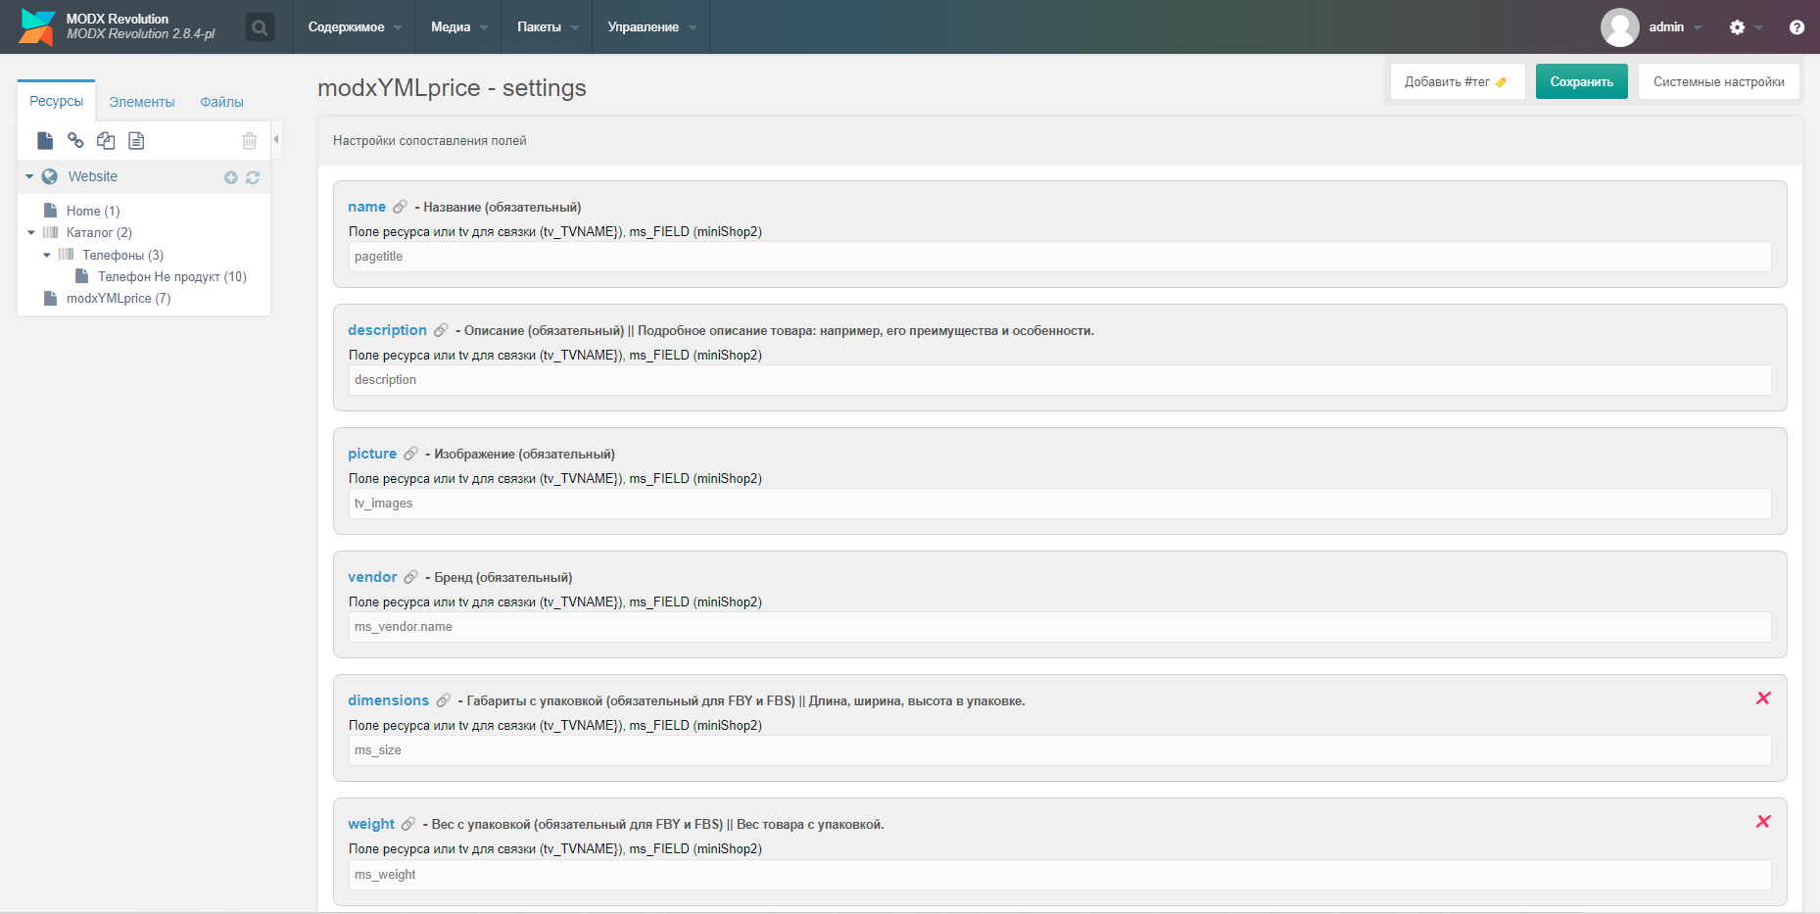This screenshot has width=1820, height=914.
Task: Open the Содержимое menu
Action: (355, 27)
